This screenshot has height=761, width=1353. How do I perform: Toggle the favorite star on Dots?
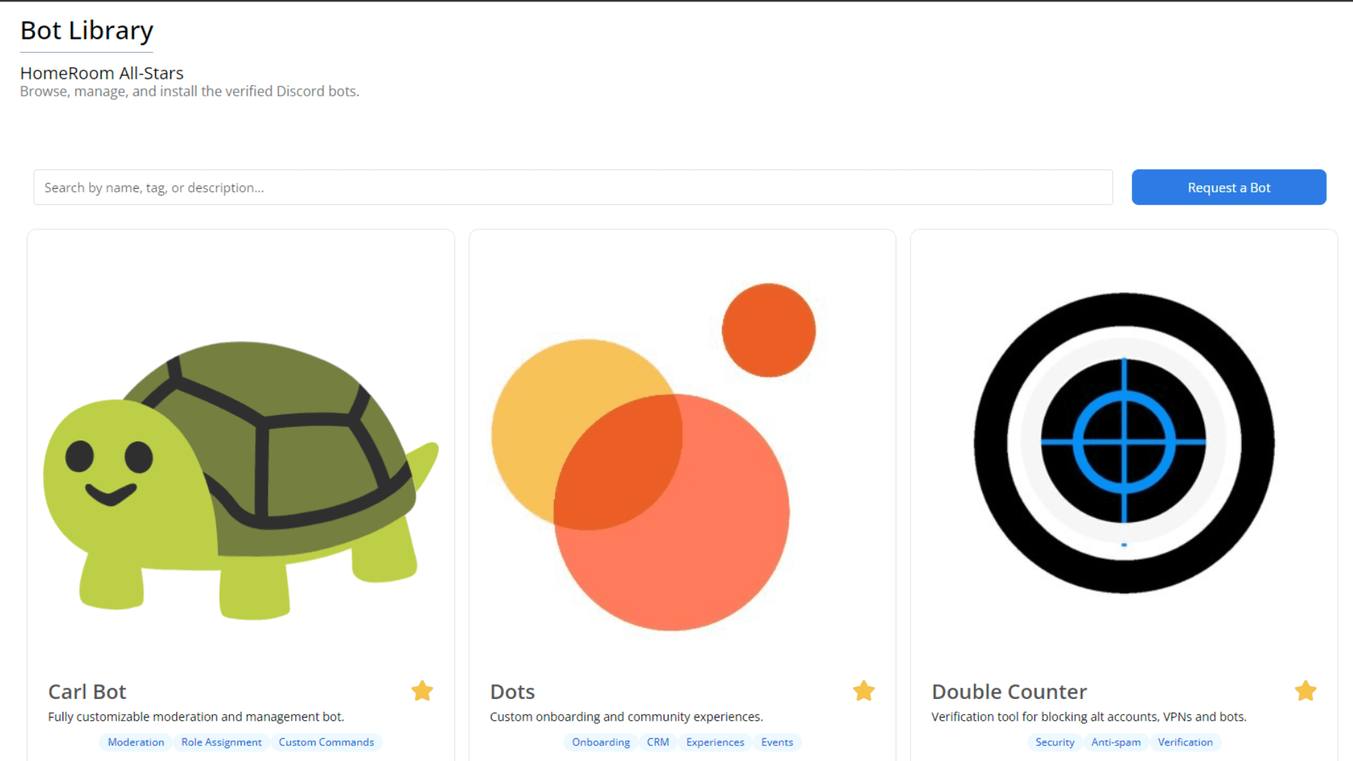[864, 691]
